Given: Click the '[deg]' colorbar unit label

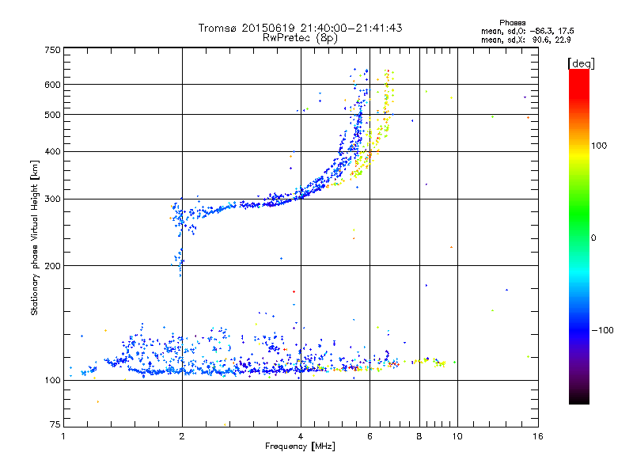Looking at the screenshot, I should click(x=581, y=63).
